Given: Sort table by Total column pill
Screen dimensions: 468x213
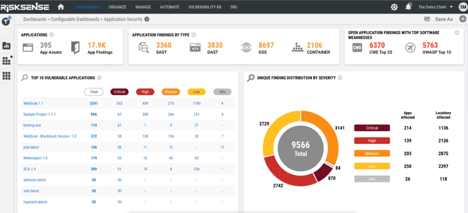Looking at the screenshot, I should [x=94, y=92].
